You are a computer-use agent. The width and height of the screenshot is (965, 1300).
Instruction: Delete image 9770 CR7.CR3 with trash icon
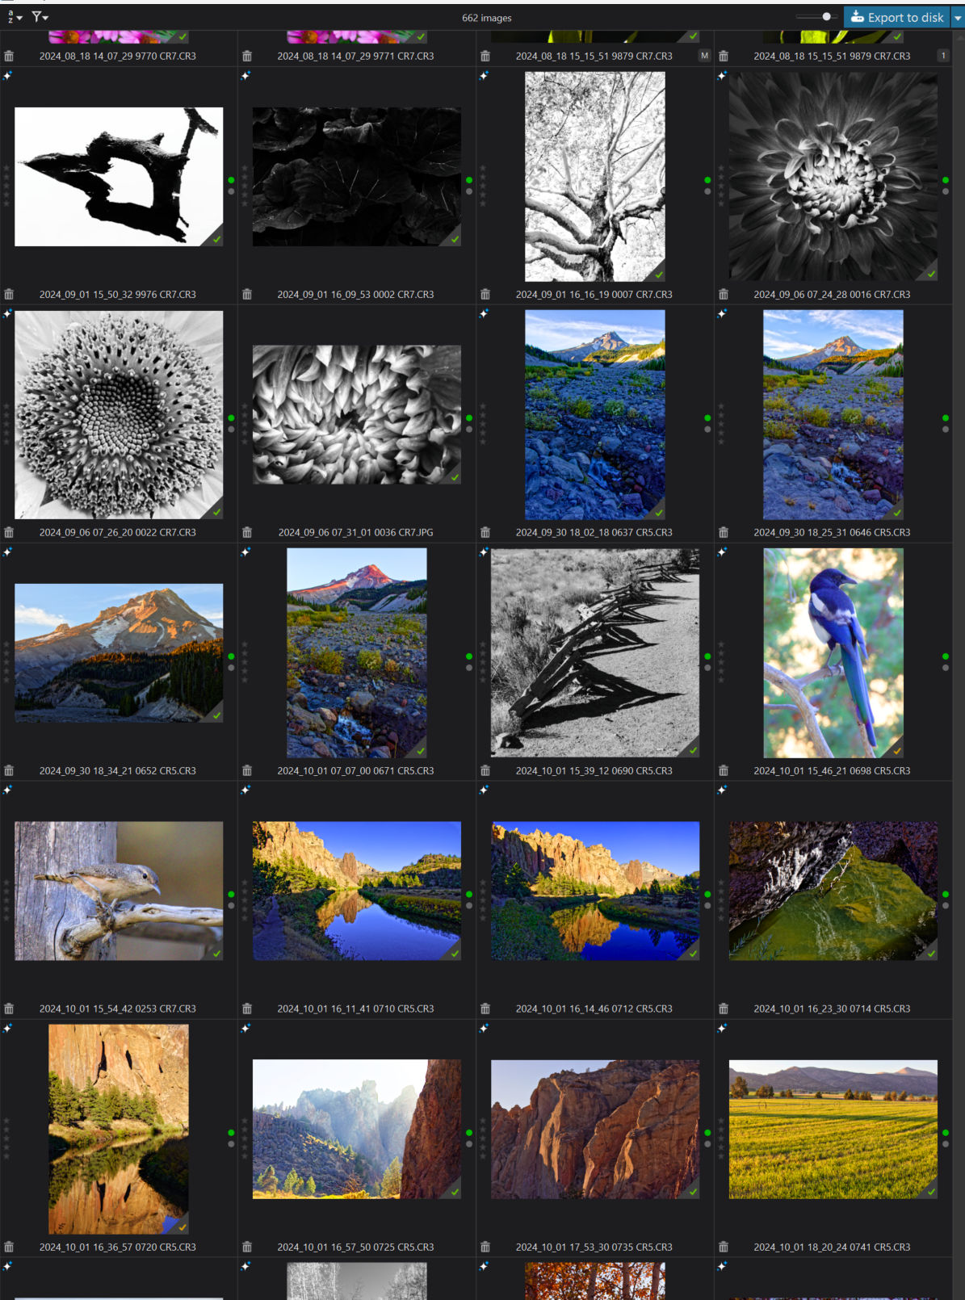9,57
